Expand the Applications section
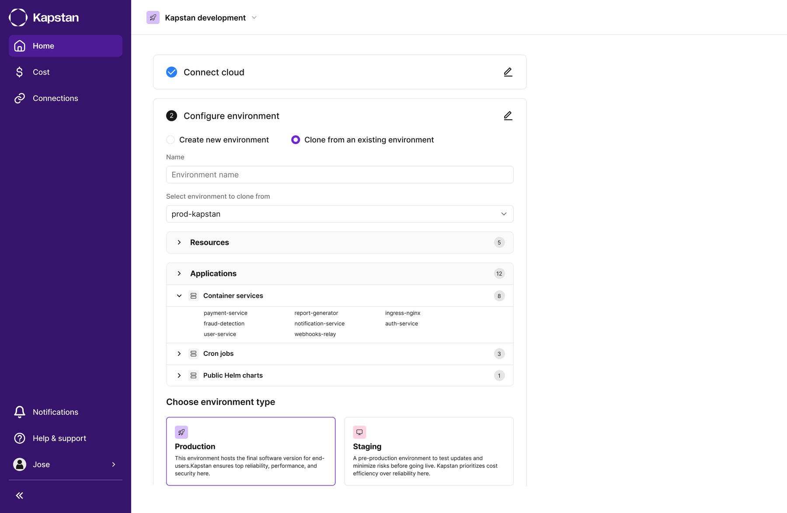This screenshot has width=787, height=513. pos(179,274)
